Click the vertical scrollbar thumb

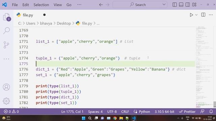tap(215, 104)
